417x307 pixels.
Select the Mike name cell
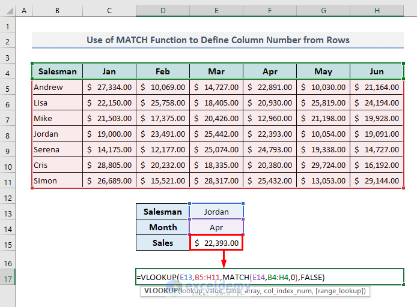[x=58, y=118]
